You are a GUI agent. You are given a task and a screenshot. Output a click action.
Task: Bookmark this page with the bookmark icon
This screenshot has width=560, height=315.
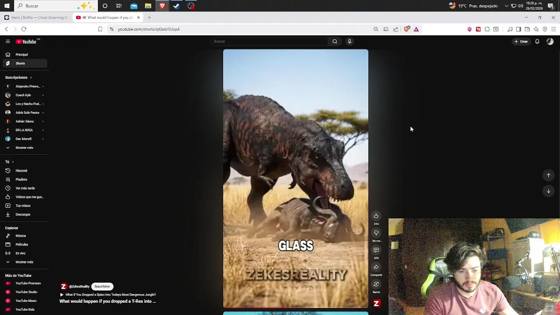pos(100,29)
